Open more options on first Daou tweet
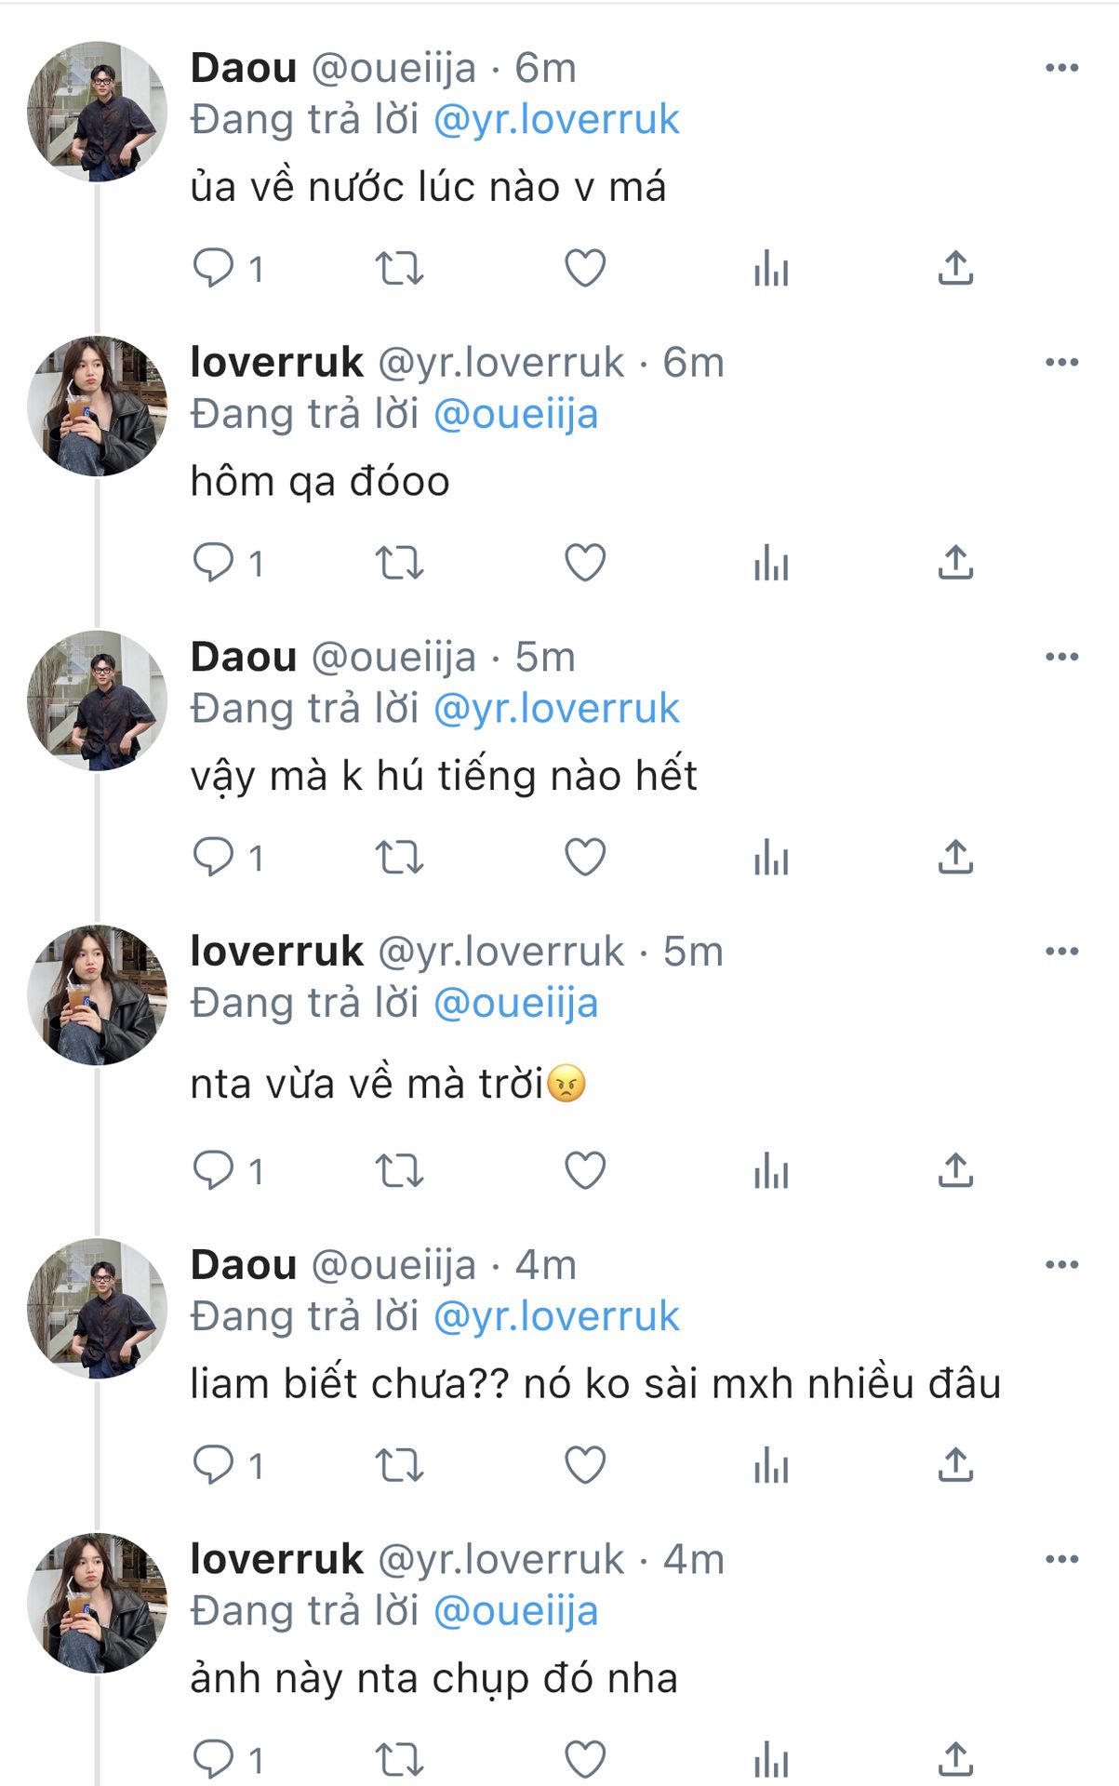Screen dimensions: 1119x1786 (1061, 68)
